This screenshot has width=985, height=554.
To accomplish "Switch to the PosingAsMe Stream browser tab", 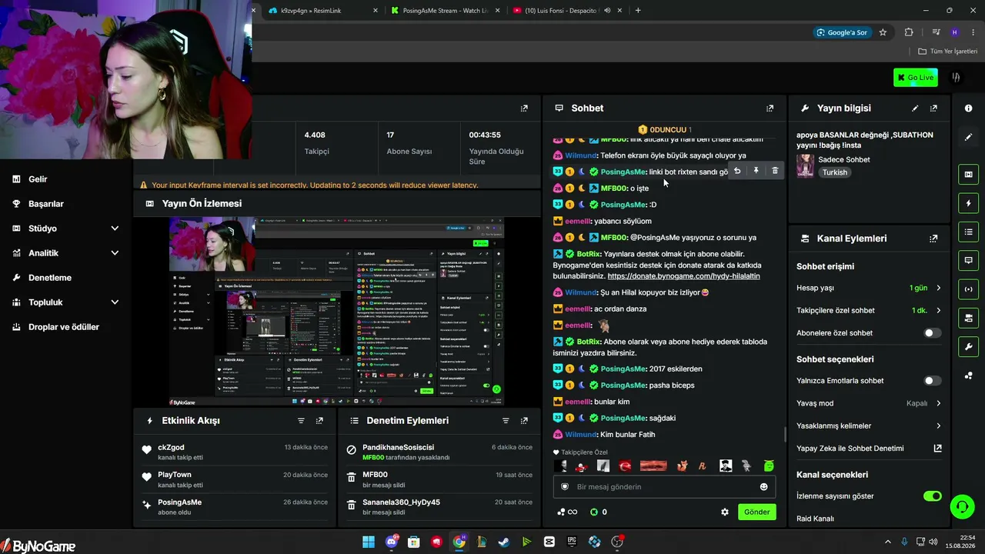I will click(x=444, y=11).
